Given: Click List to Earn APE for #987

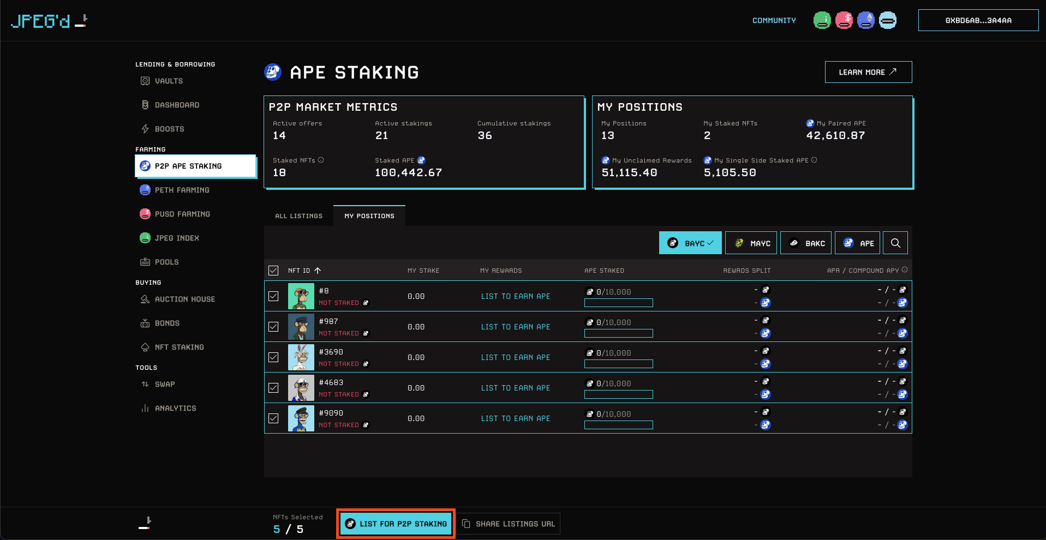Looking at the screenshot, I should click(515, 327).
